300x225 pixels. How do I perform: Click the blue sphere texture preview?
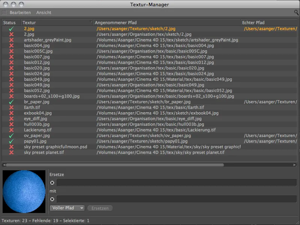pos(24,191)
